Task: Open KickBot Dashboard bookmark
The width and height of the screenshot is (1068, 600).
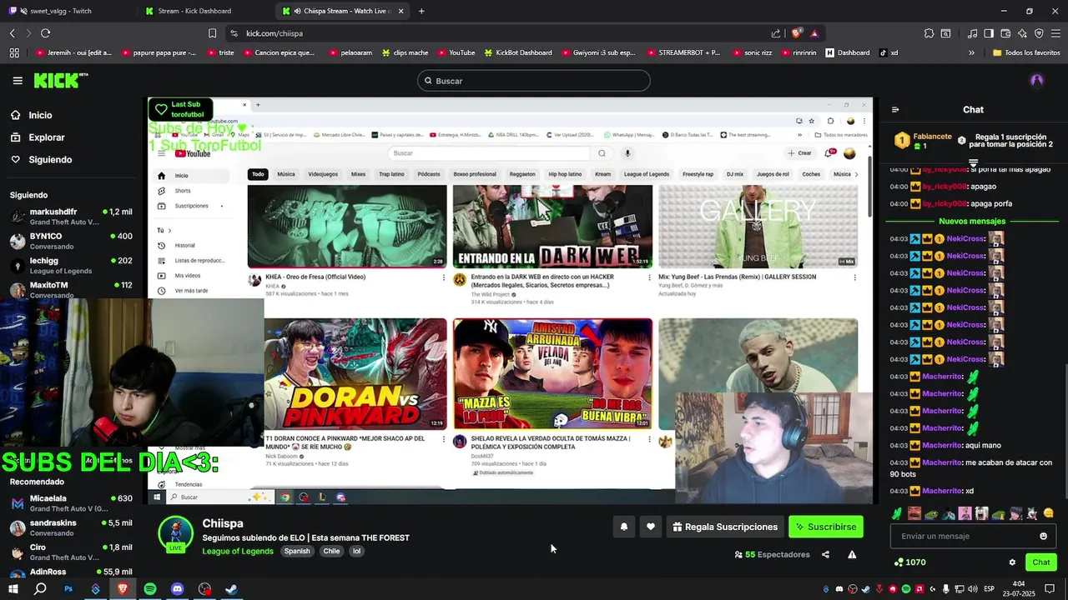Action: pyautogui.click(x=517, y=52)
